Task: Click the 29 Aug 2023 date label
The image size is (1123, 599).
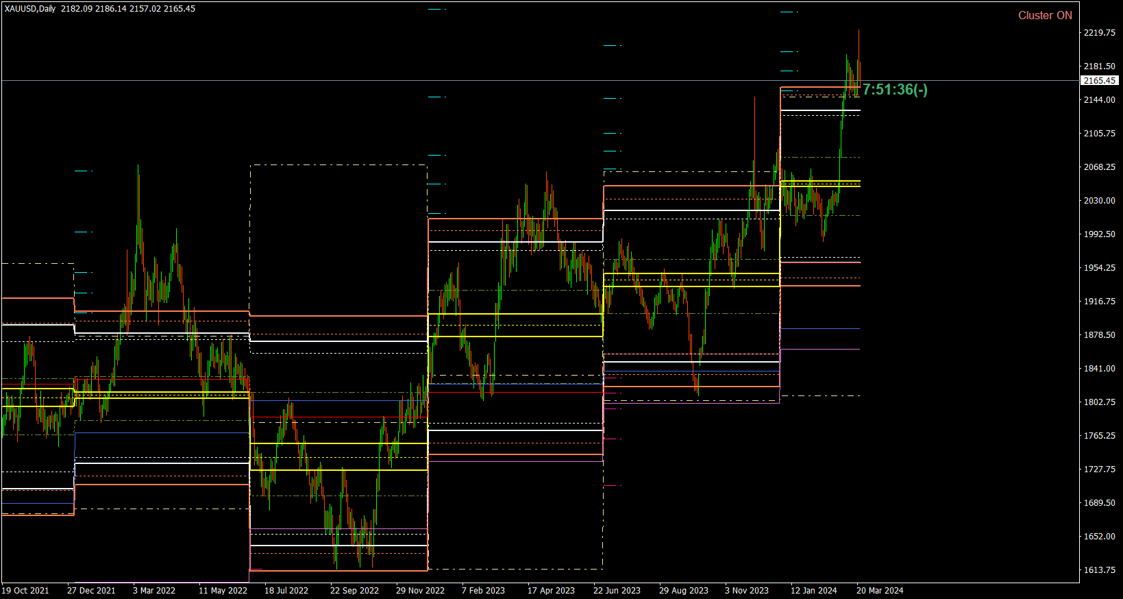Action: tap(684, 591)
